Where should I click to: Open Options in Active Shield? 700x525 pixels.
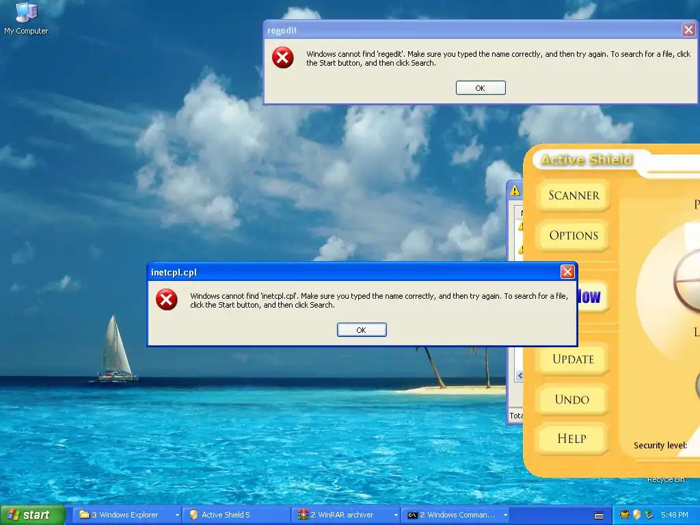(x=574, y=235)
